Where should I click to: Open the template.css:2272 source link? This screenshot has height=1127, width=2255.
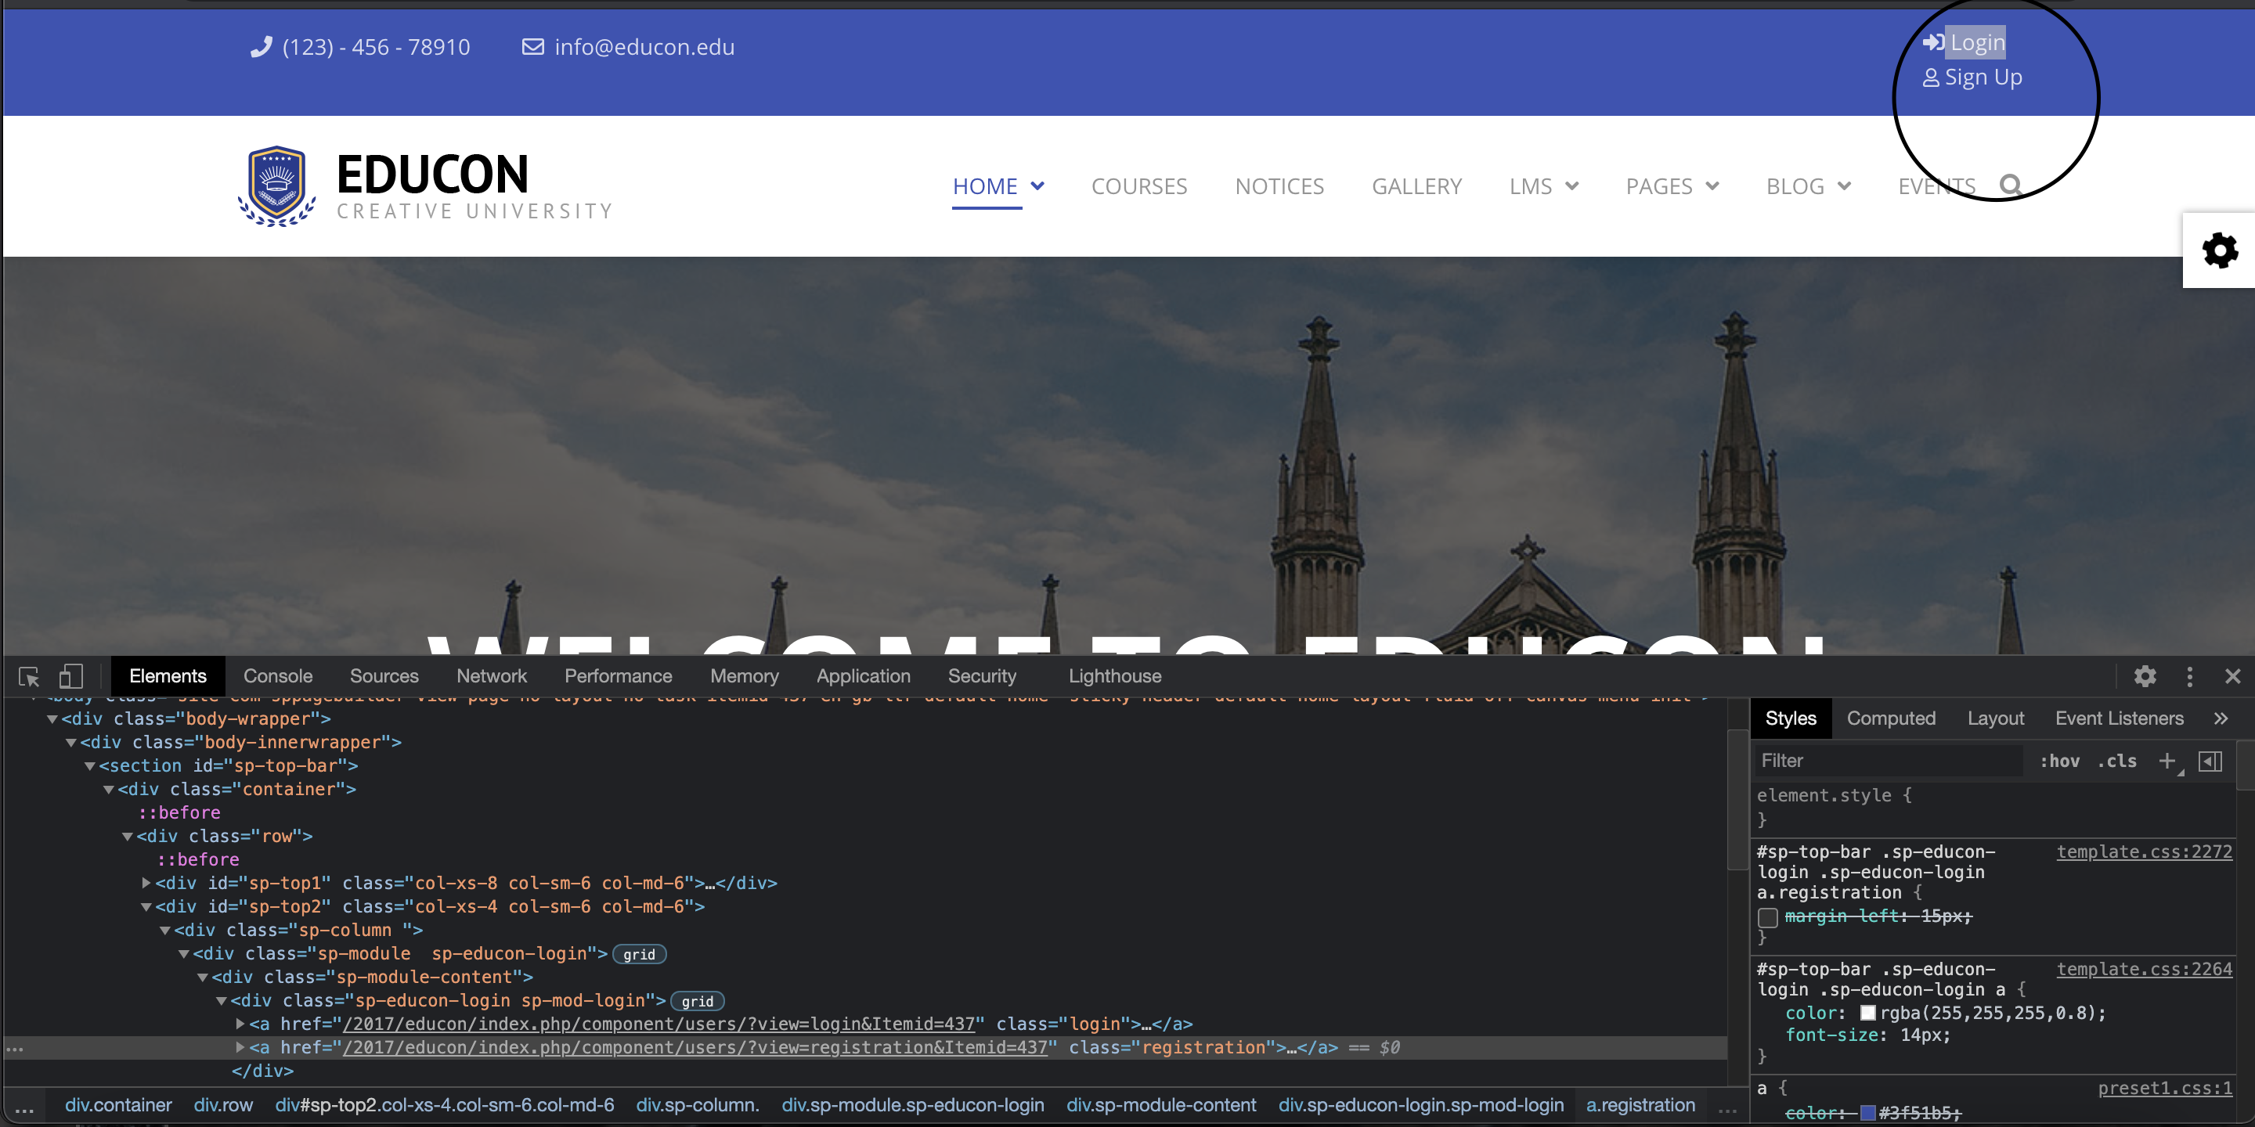click(x=2144, y=852)
